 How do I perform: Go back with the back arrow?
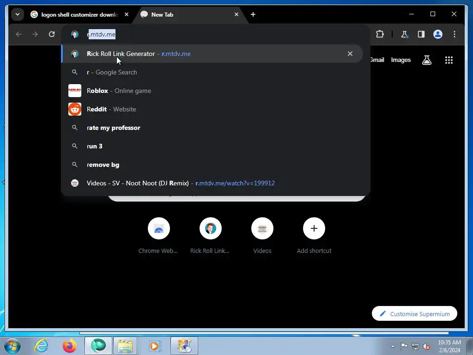pyautogui.click(x=18, y=34)
